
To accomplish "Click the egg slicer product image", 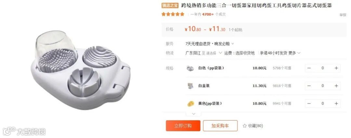I will (x=80, y=70).
